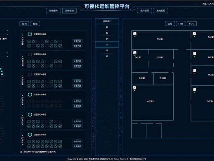This screenshot has height=161, width=214.
Task: Toggle first socket in fifth PDU panel's bottom row
Action: tap(29, 126)
